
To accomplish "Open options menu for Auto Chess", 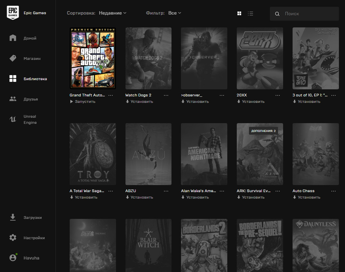I will click(x=333, y=191).
